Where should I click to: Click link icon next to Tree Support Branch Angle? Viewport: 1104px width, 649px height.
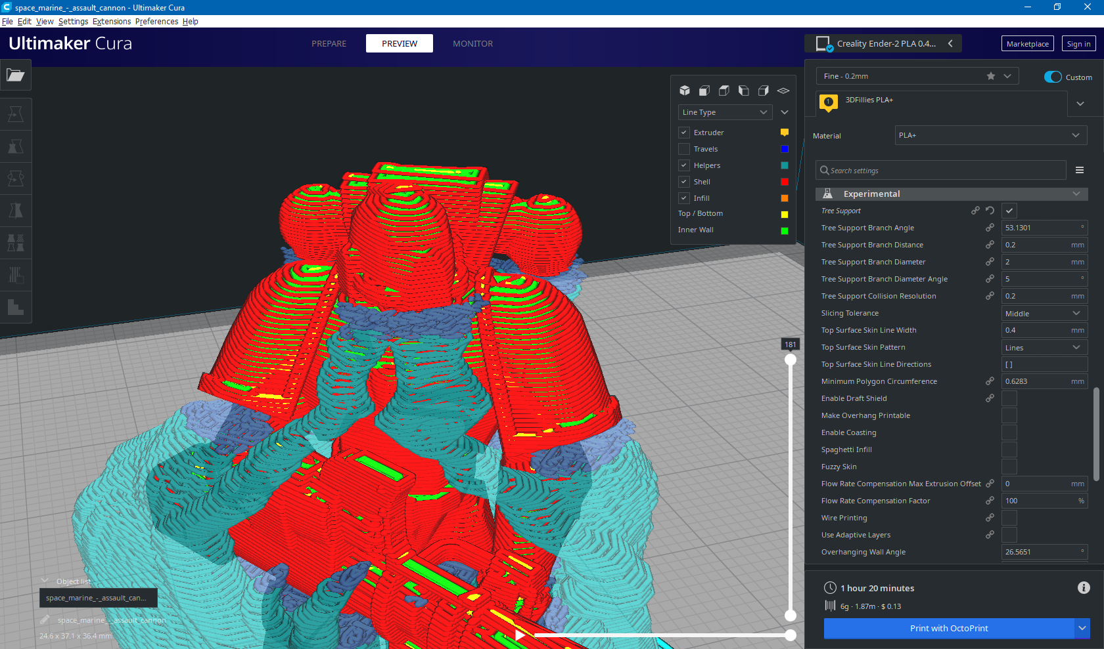[x=990, y=228]
